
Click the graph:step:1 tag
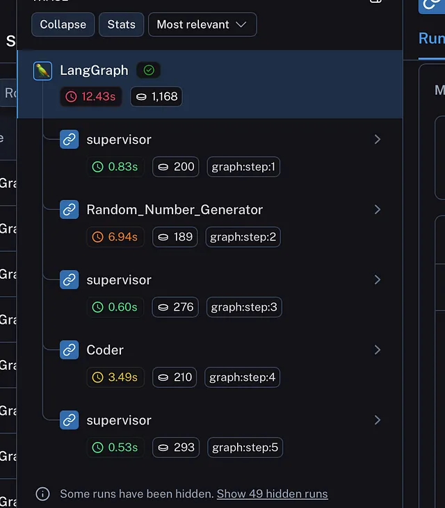coord(243,167)
